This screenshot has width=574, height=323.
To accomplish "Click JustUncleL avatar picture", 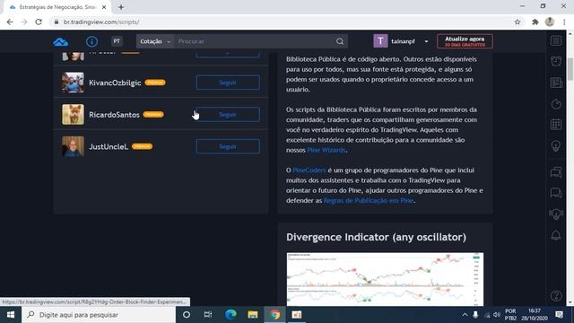I will (73, 146).
